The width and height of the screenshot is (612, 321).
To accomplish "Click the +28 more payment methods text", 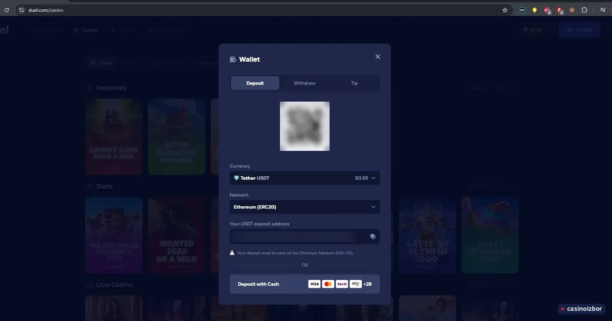I will tap(367, 284).
